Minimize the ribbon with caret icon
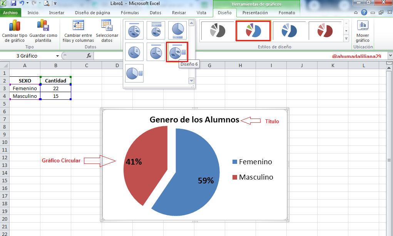Image resolution: width=393 pixels, height=236 pixels. tap(356, 13)
